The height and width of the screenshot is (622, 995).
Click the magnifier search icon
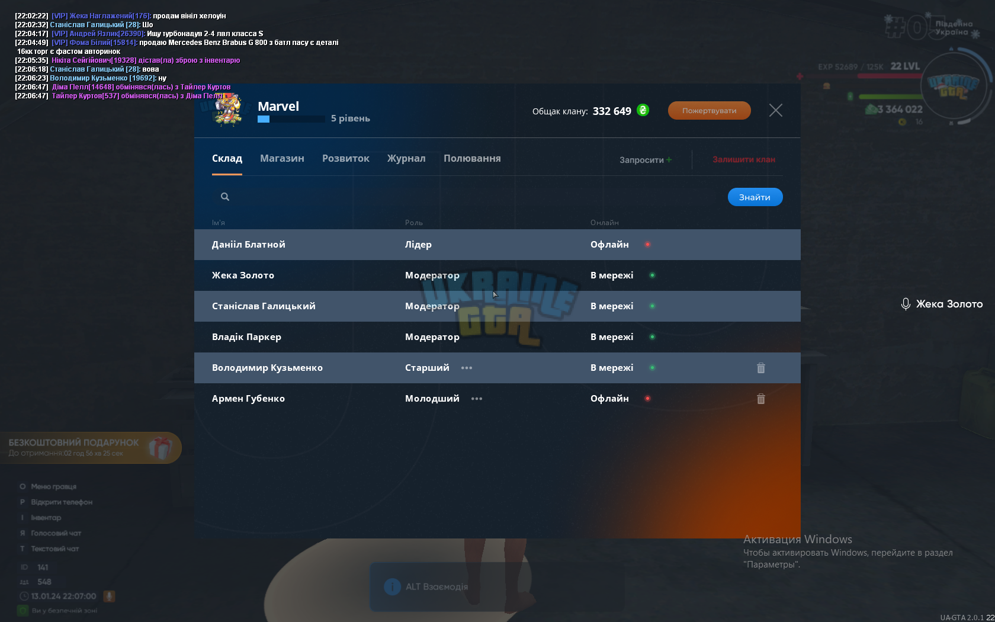[x=225, y=197]
